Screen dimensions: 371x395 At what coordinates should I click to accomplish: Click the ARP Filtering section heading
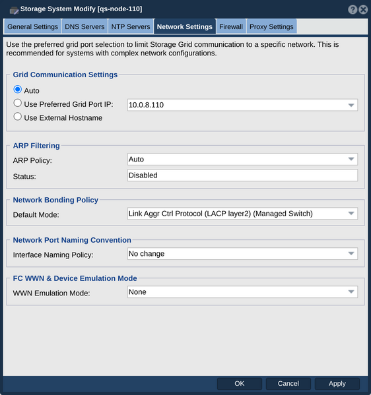(x=36, y=146)
